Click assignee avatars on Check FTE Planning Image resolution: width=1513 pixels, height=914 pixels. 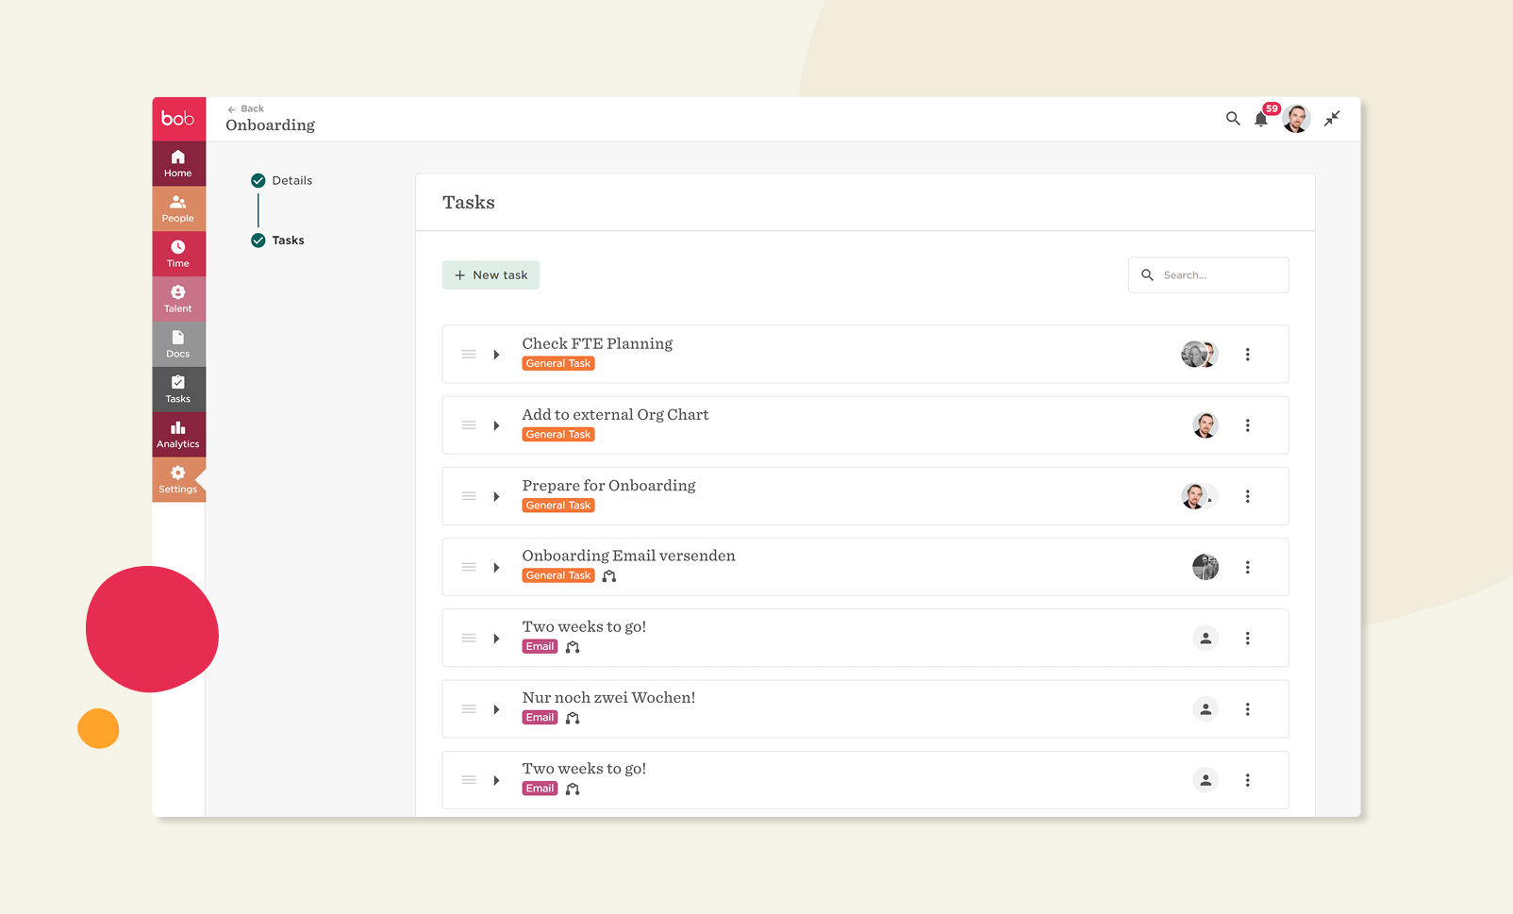tap(1200, 355)
